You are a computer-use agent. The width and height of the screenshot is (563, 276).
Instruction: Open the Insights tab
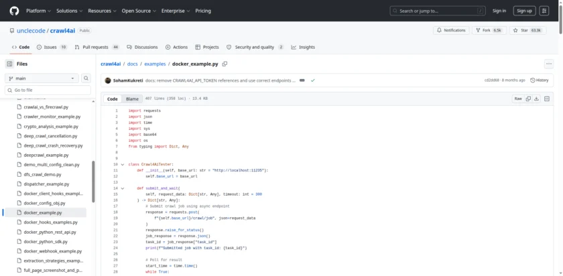(303, 47)
